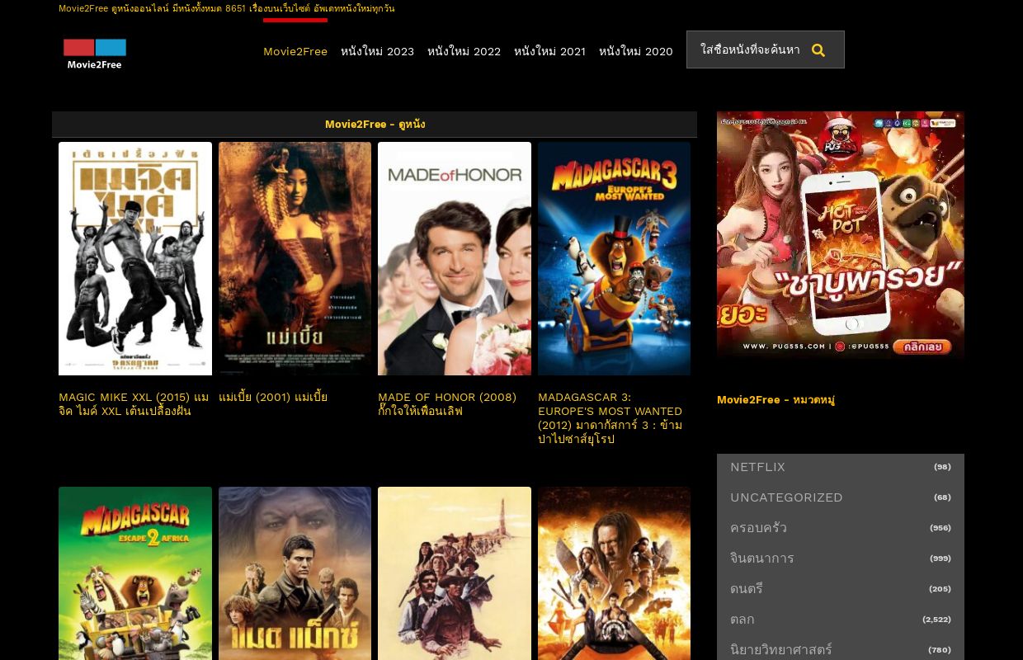Image resolution: width=1023 pixels, height=660 pixels.
Task: Open the แม่เบี้ย movie poster
Action: [x=295, y=258]
